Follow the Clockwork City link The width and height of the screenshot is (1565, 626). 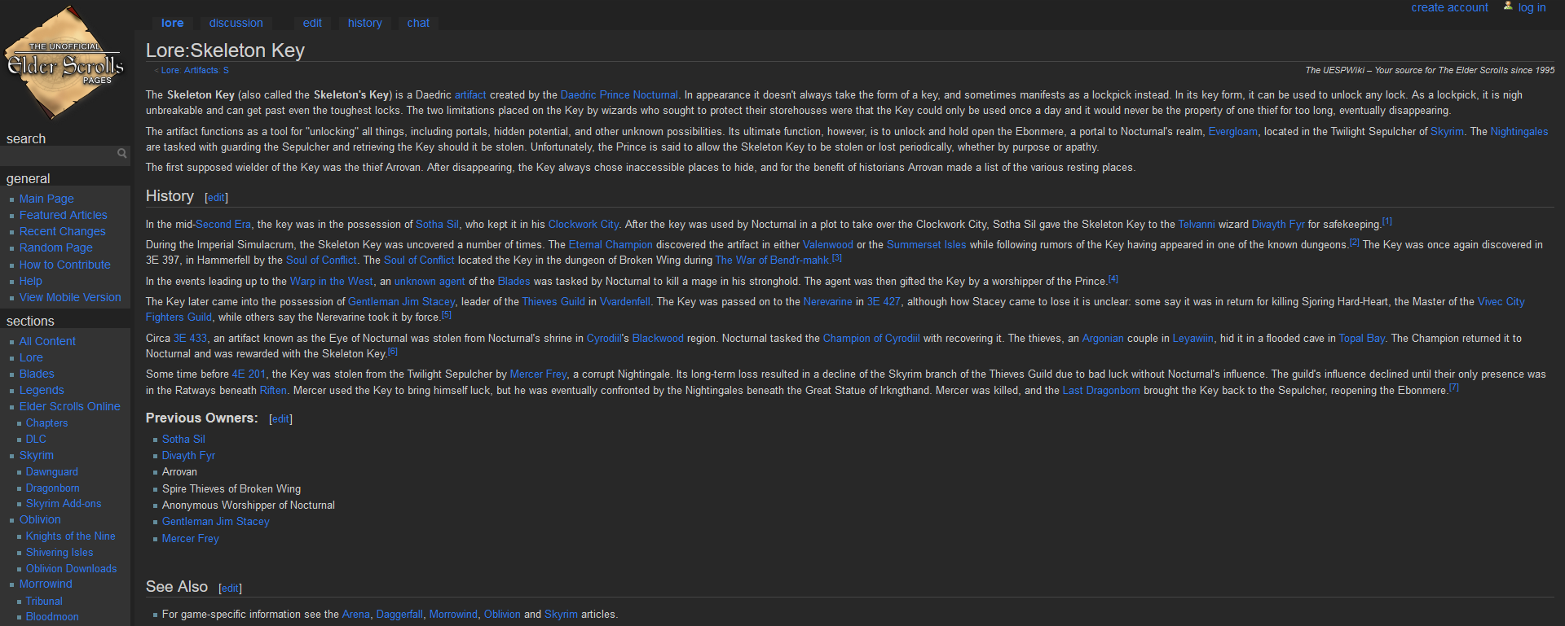tap(584, 225)
